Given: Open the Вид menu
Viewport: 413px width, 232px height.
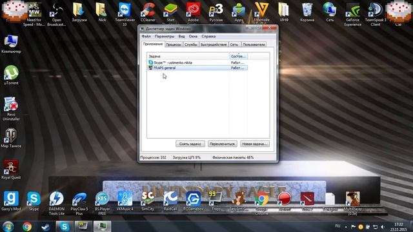Looking at the screenshot, I should click(181, 36).
